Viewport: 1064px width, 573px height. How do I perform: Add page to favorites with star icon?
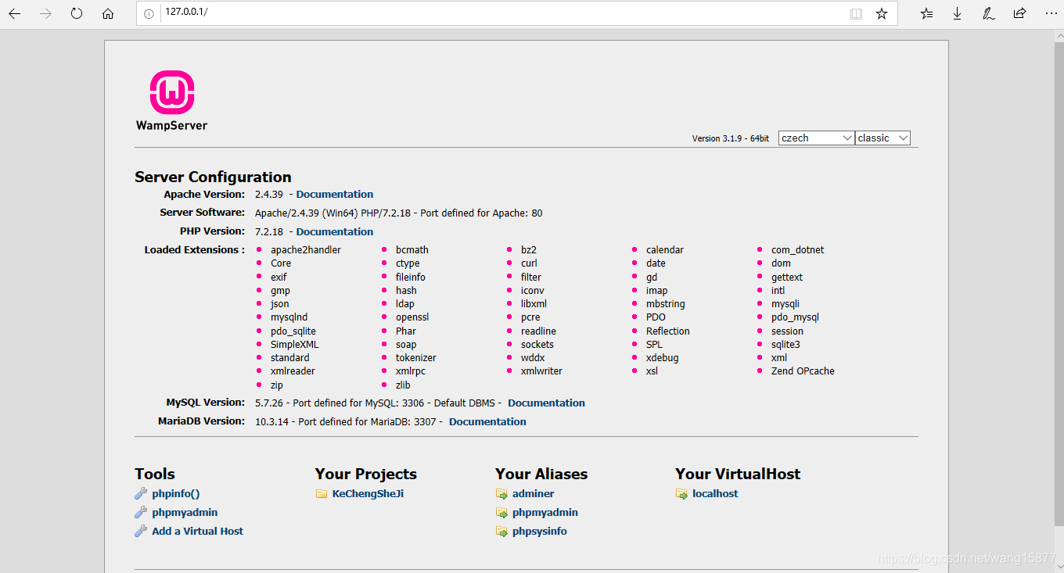882,13
